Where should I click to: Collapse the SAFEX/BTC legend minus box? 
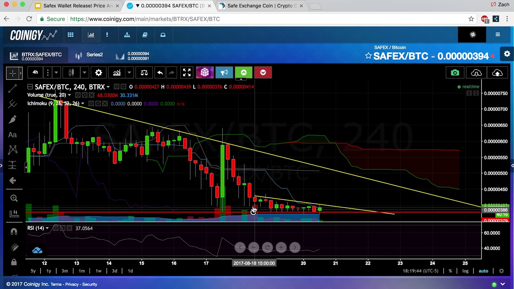30,87
